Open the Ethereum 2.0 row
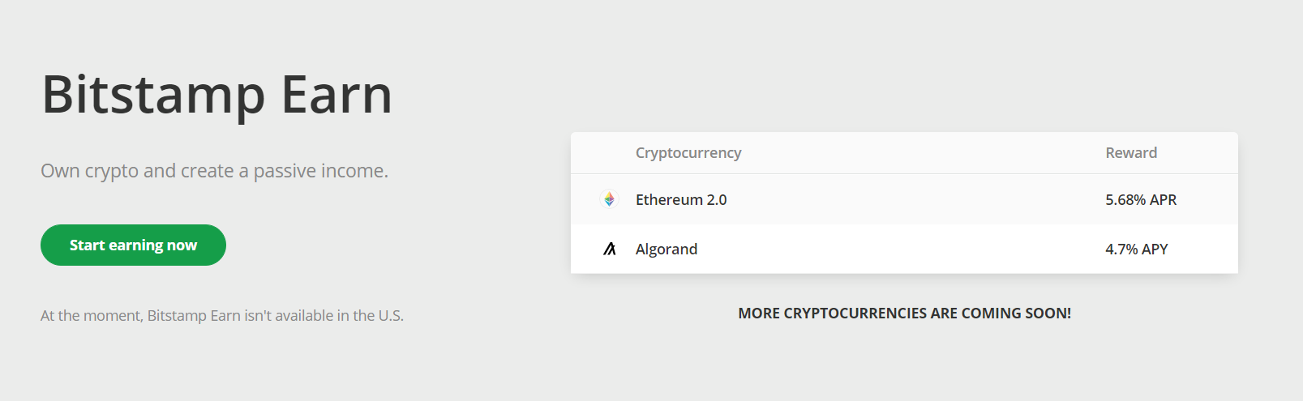Screen dimensions: 1303x401 pos(904,199)
